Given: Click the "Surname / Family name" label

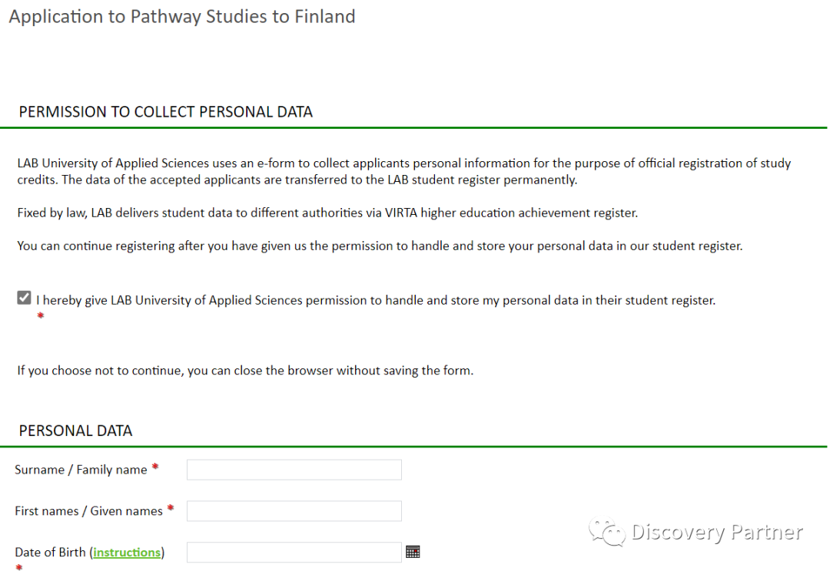Looking at the screenshot, I should tap(81, 470).
